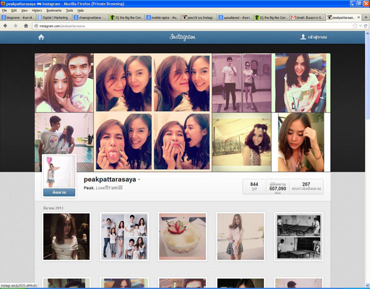Click the Instagram logo in header
Screen dimensions: 370x289
click(x=183, y=37)
